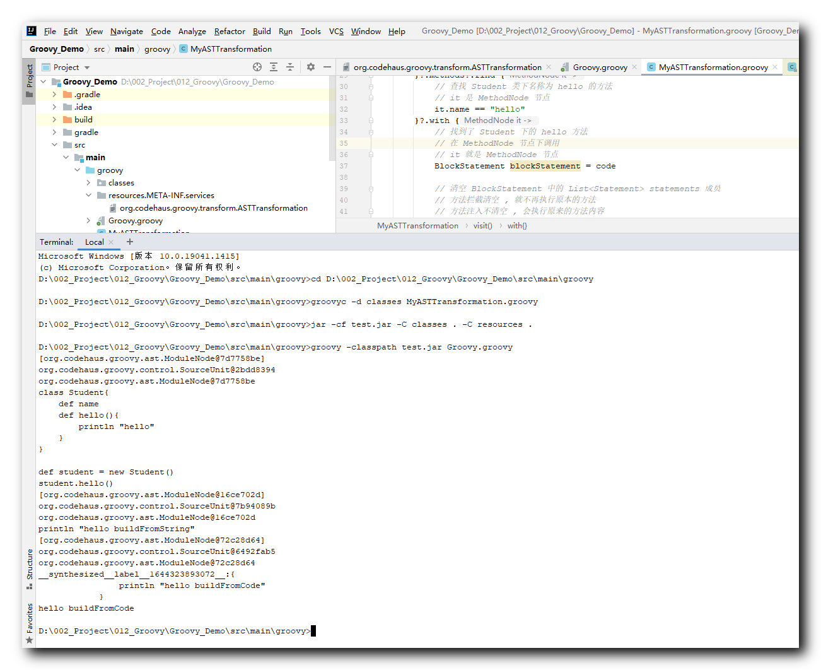Click MyASTTransformation in editor breadcrumbs
The image size is (821, 670).
(417, 226)
